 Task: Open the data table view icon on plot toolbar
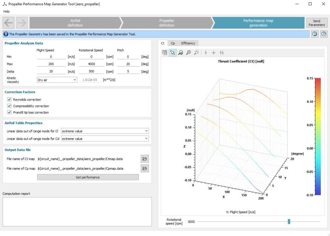pos(165,52)
